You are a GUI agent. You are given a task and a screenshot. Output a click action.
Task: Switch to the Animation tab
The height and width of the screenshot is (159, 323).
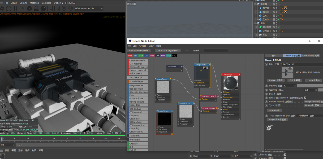(311, 56)
